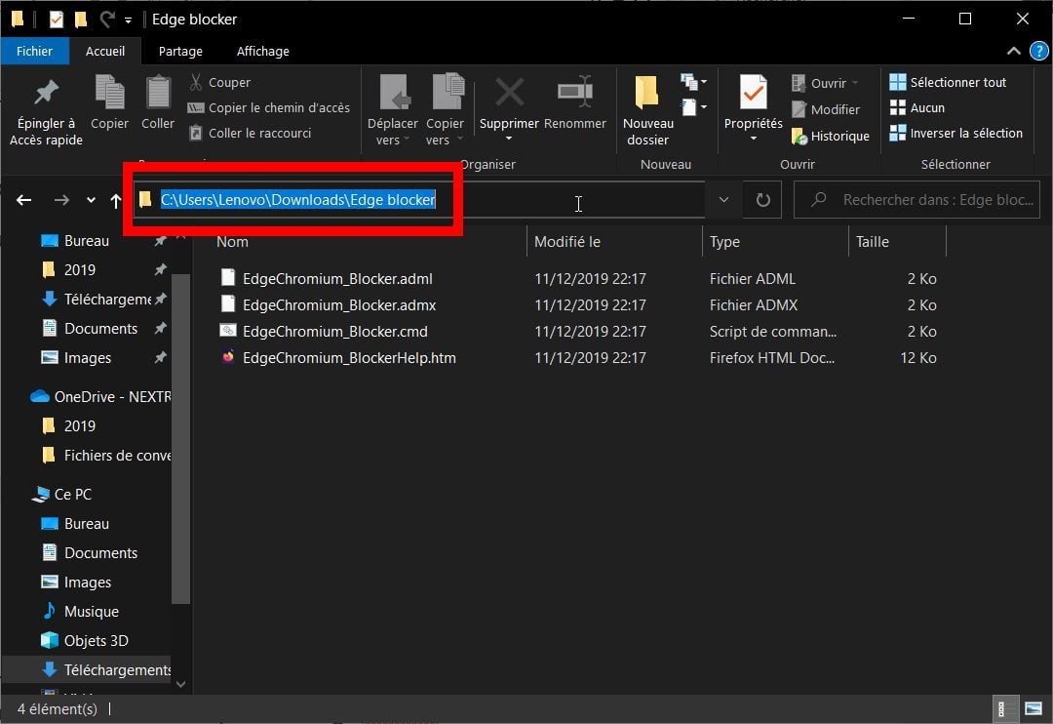Viewport: 1053px width, 724px height.
Task: Click Coller le raccourci command
Action: (x=250, y=133)
